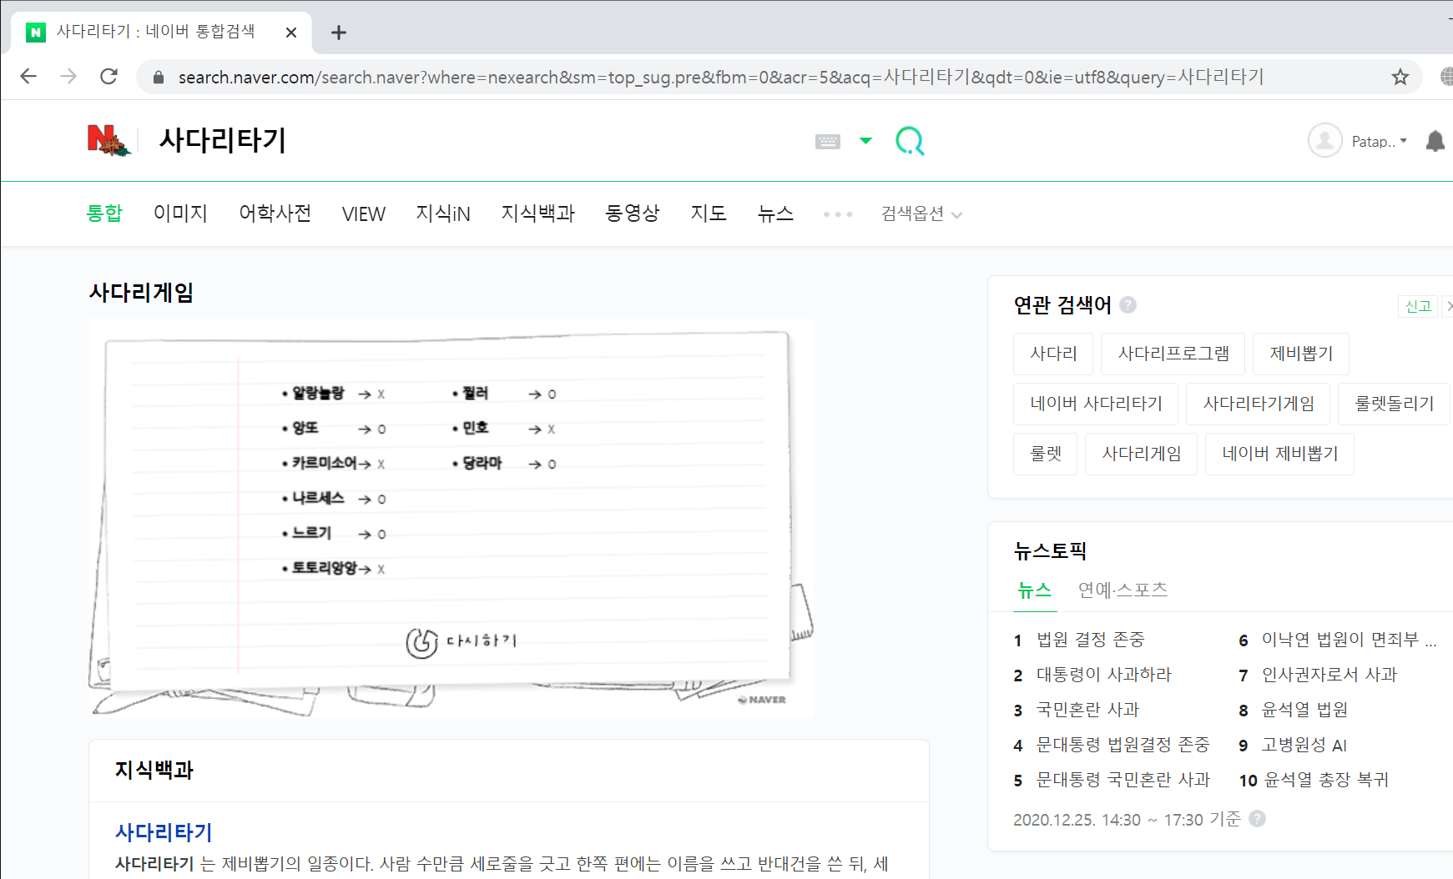Click the 사다리타기 search input field

[x=476, y=140]
